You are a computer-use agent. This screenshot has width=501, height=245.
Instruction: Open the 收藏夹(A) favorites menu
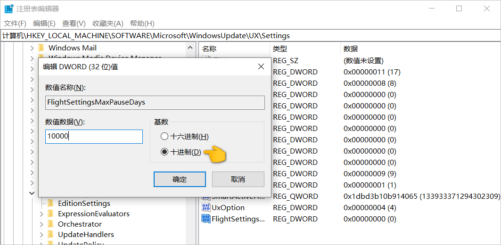tap(107, 24)
